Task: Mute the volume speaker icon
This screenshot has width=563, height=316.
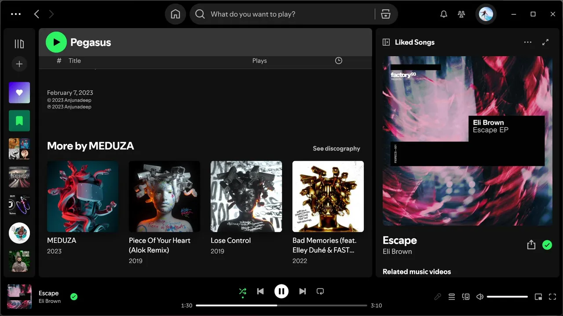Action: 480,297
